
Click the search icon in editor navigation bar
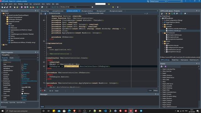(x=147, y=13)
